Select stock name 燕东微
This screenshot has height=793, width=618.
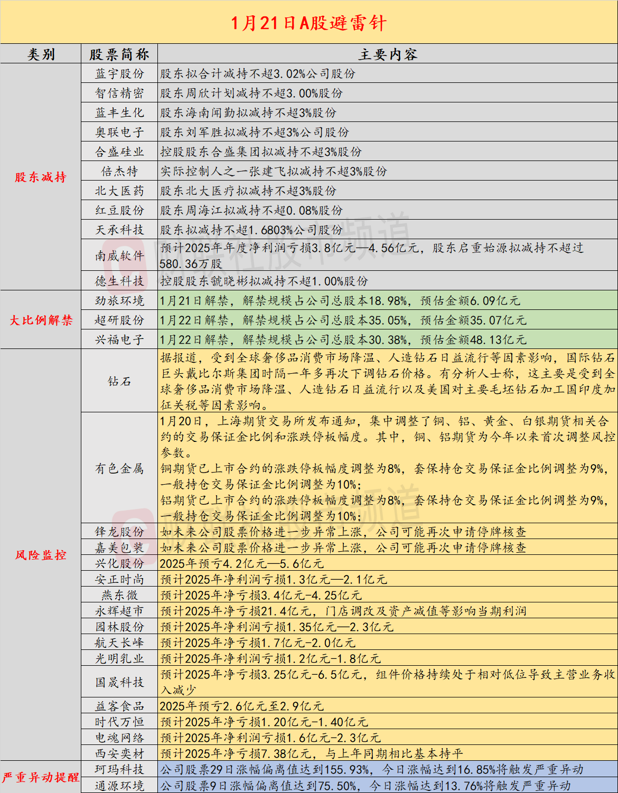click(x=119, y=595)
